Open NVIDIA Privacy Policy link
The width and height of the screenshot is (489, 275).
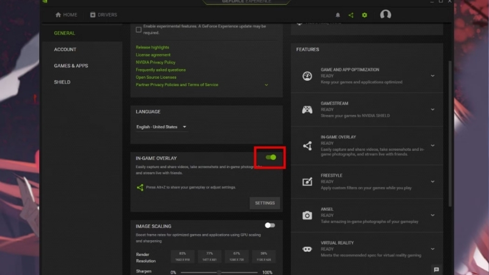[x=156, y=62]
